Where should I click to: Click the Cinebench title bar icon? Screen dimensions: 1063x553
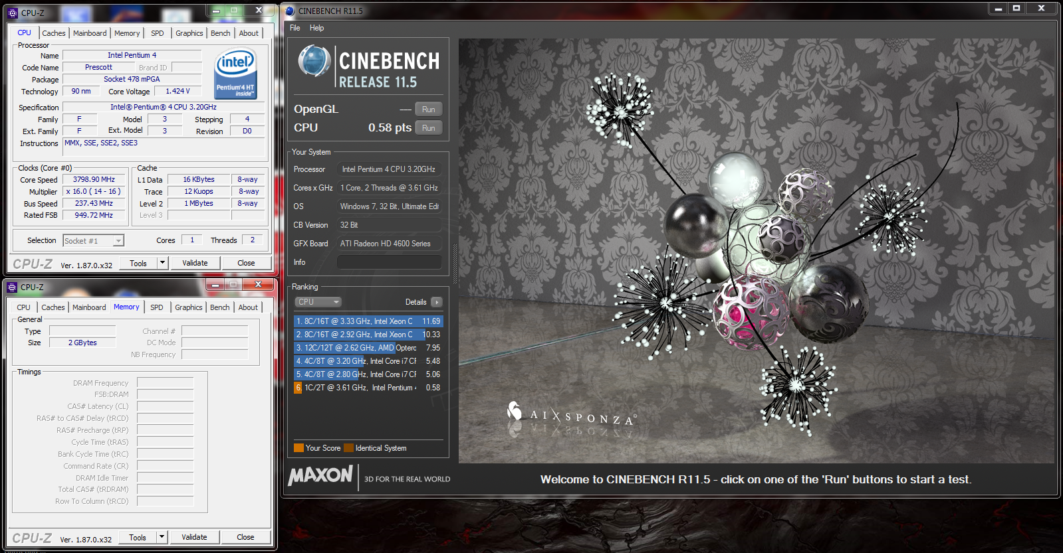290,11
